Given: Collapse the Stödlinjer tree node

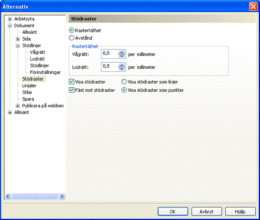Looking at the screenshot, I should pyautogui.click(x=18, y=45).
